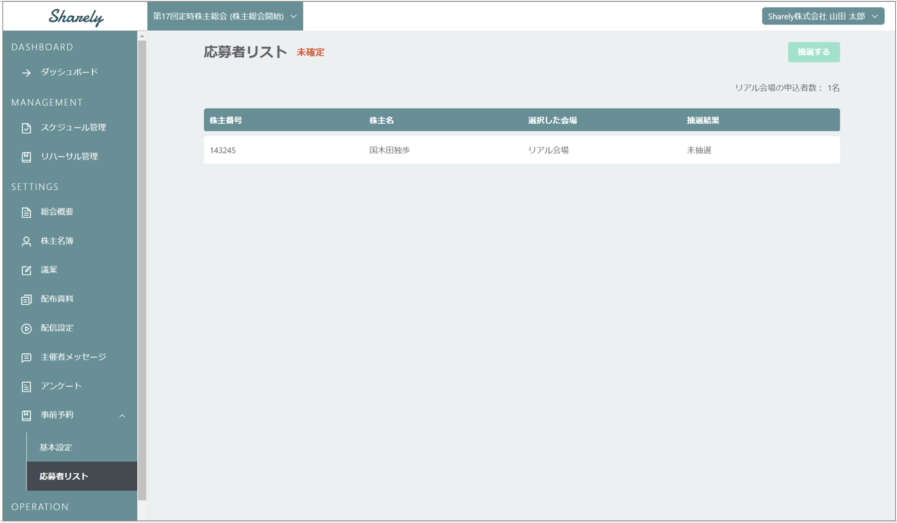Viewport: 897px width, 523px height.
Task: Collapse the 事前予約 submenu chevron
Action: point(122,416)
